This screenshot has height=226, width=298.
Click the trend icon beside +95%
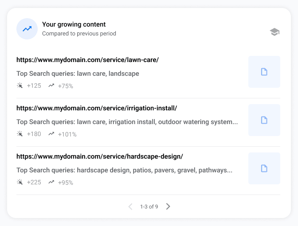pyautogui.click(x=51, y=182)
